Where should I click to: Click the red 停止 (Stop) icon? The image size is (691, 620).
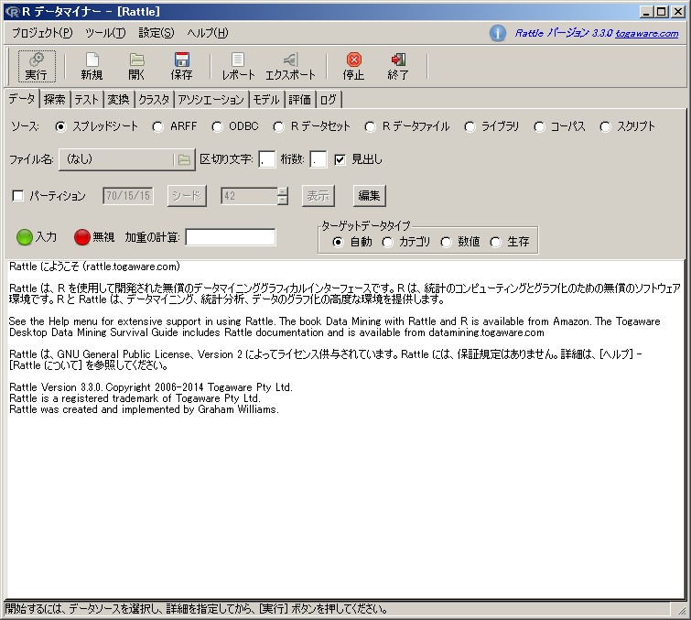click(x=354, y=60)
